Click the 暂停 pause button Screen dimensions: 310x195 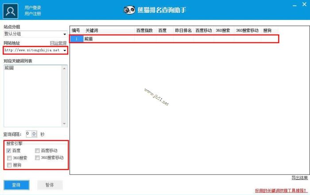pos(50,185)
